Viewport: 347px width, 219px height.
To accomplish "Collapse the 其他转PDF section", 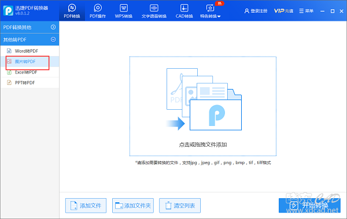I will (x=29, y=40).
